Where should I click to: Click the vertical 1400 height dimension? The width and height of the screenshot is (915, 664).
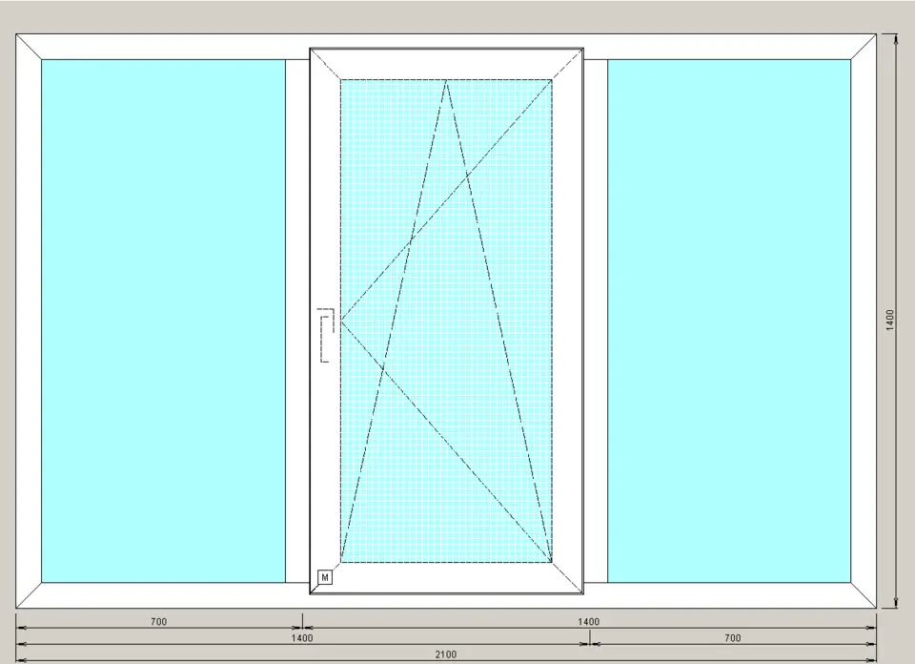[x=890, y=320]
